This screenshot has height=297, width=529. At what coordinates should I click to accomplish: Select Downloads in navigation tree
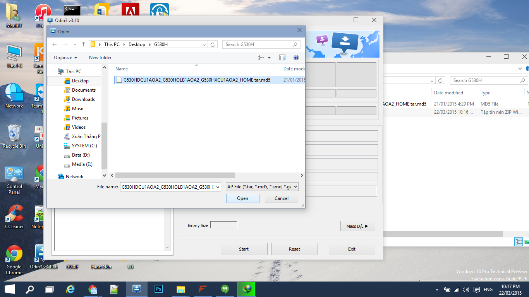83,99
